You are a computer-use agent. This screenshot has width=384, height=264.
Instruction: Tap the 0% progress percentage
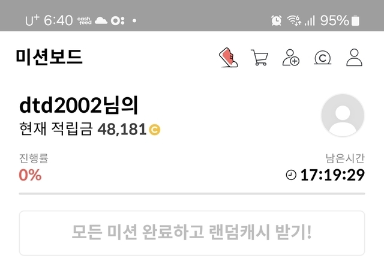(30, 175)
